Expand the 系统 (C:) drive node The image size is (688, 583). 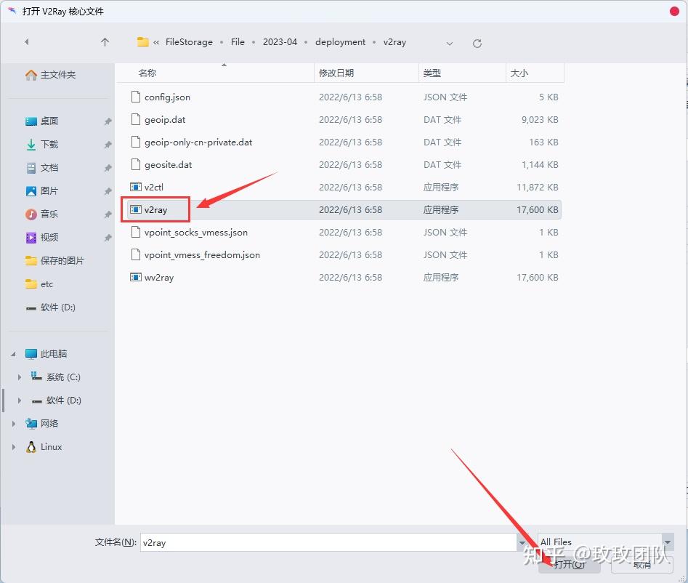[20, 377]
